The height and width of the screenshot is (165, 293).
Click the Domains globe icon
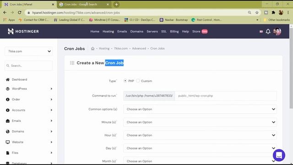coord(8,132)
